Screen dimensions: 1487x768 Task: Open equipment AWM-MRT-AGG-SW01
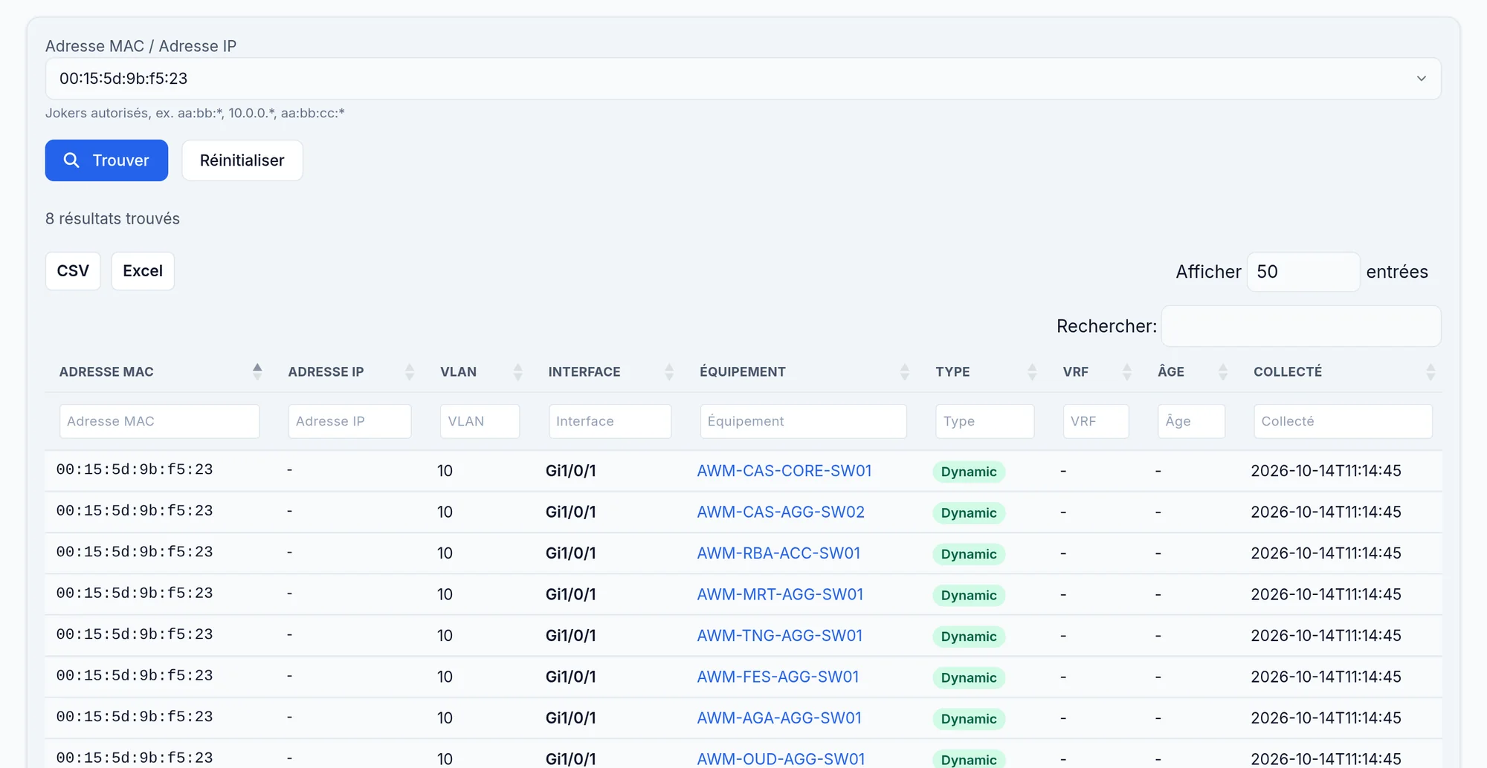pyautogui.click(x=780, y=594)
